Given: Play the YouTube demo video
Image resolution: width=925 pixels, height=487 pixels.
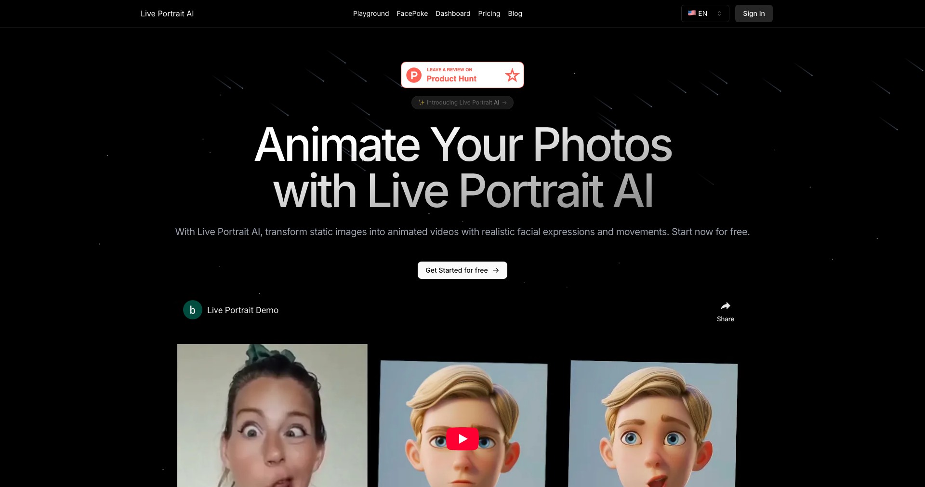Looking at the screenshot, I should (462, 439).
